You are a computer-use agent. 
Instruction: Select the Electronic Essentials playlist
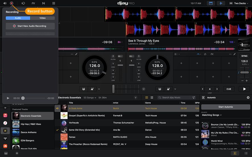(32, 116)
